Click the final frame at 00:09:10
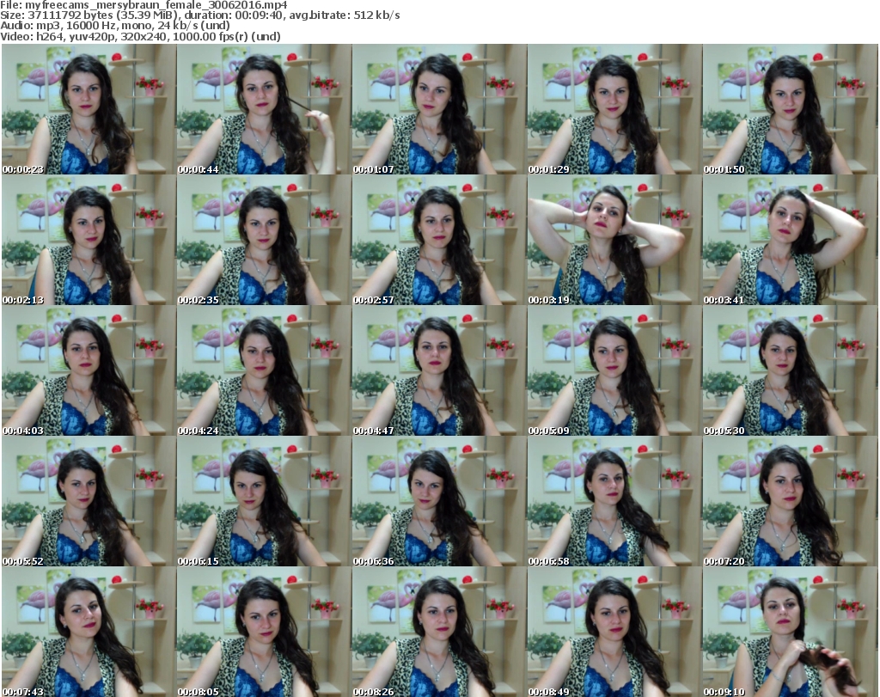The width and height of the screenshot is (880, 697). (x=790, y=632)
